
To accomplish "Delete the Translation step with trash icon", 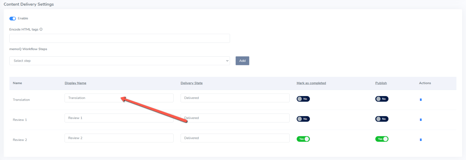I will click(x=421, y=100).
